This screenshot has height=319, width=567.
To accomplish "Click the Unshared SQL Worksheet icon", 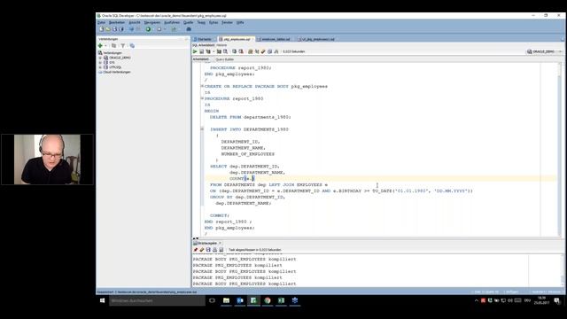I will 250,51.
